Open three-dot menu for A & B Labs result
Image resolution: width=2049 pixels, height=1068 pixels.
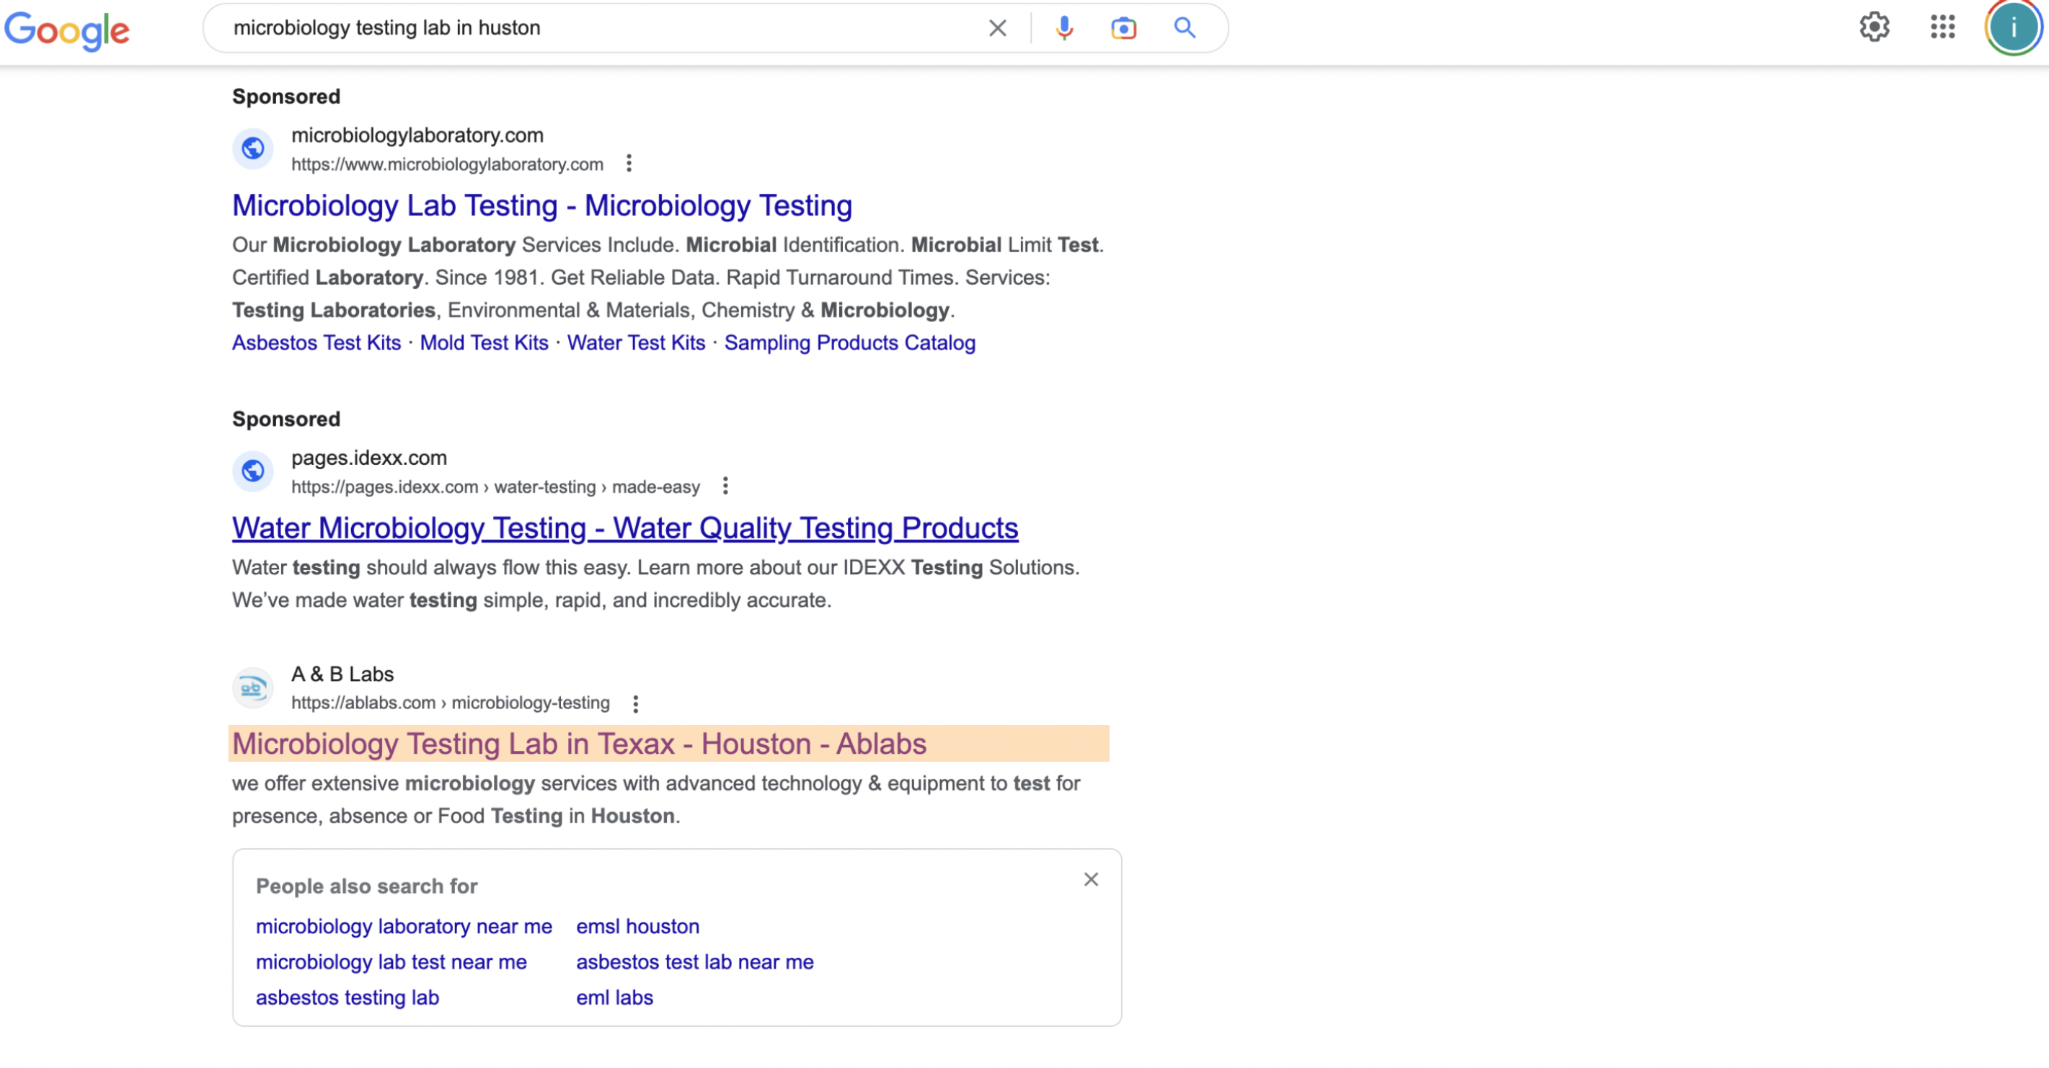tap(634, 704)
